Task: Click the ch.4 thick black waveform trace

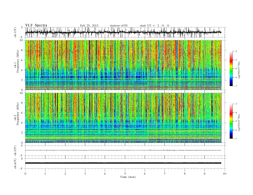Action: coord(123,163)
